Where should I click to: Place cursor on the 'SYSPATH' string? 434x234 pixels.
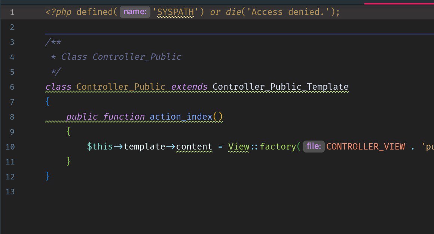(175, 12)
